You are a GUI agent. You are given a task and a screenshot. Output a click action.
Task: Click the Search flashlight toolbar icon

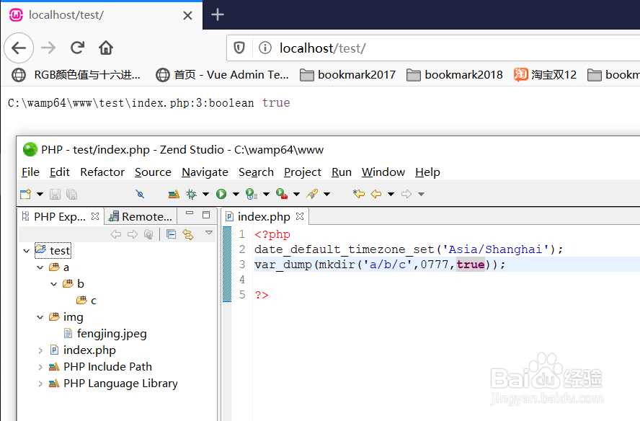point(312,194)
